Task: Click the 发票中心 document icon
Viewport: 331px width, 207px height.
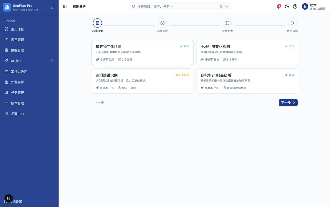Action: click(6, 114)
